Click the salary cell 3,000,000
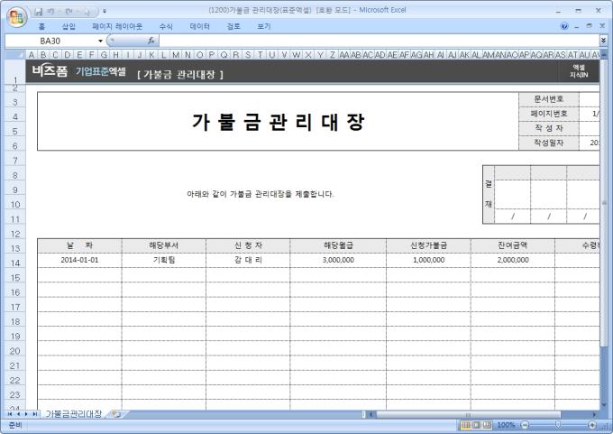This screenshot has width=613, height=434. point(338,260)
